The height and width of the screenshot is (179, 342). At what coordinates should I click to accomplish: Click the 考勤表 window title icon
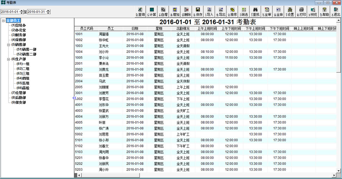pyautogui.click(x=3, y=2)
